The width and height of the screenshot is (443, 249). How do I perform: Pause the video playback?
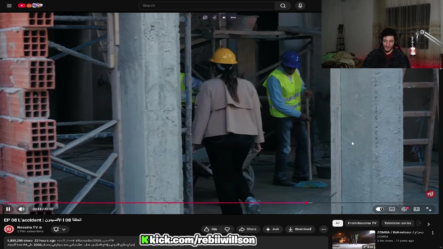8,209
